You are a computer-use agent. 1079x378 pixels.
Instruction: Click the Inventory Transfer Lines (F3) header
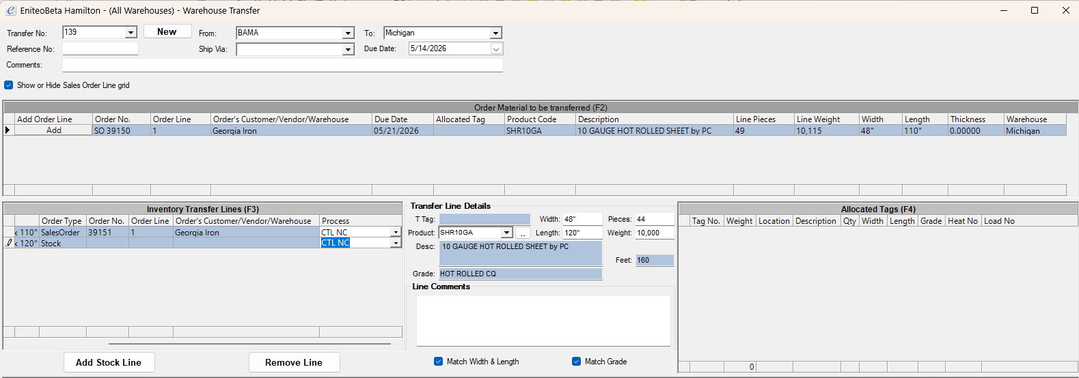203,209
